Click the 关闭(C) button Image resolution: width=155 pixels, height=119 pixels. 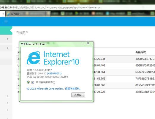(78, 95)
